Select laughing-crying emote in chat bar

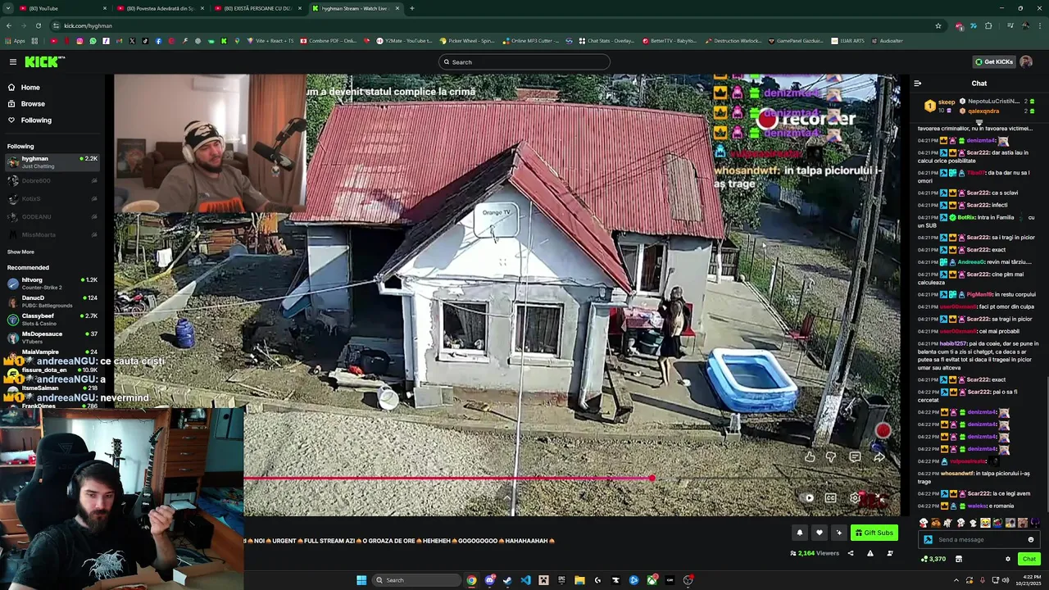coord(985,523)
